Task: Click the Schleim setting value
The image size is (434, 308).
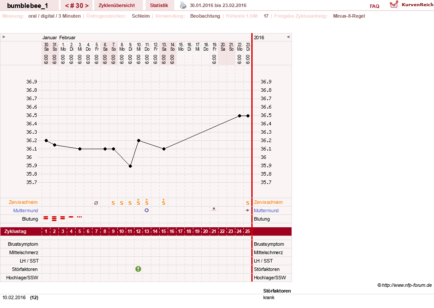Action: click(141, 16)
